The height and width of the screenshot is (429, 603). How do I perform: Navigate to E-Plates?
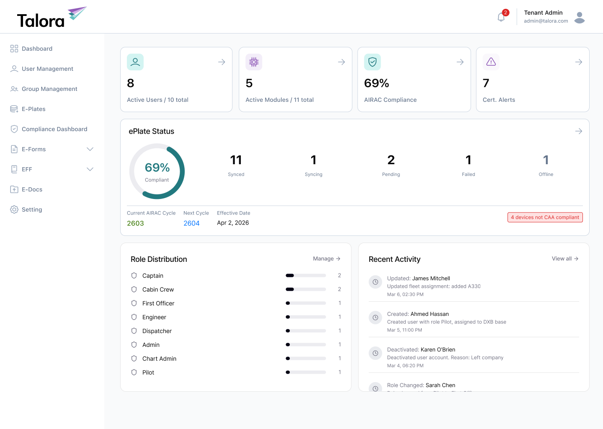pyautogui.click(x=33, y=109)
